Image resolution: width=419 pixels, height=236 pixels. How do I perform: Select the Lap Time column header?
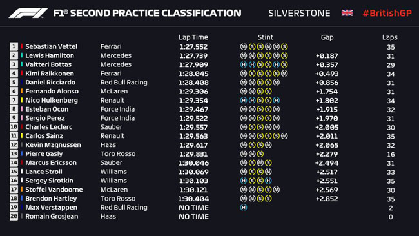[193, 37]
